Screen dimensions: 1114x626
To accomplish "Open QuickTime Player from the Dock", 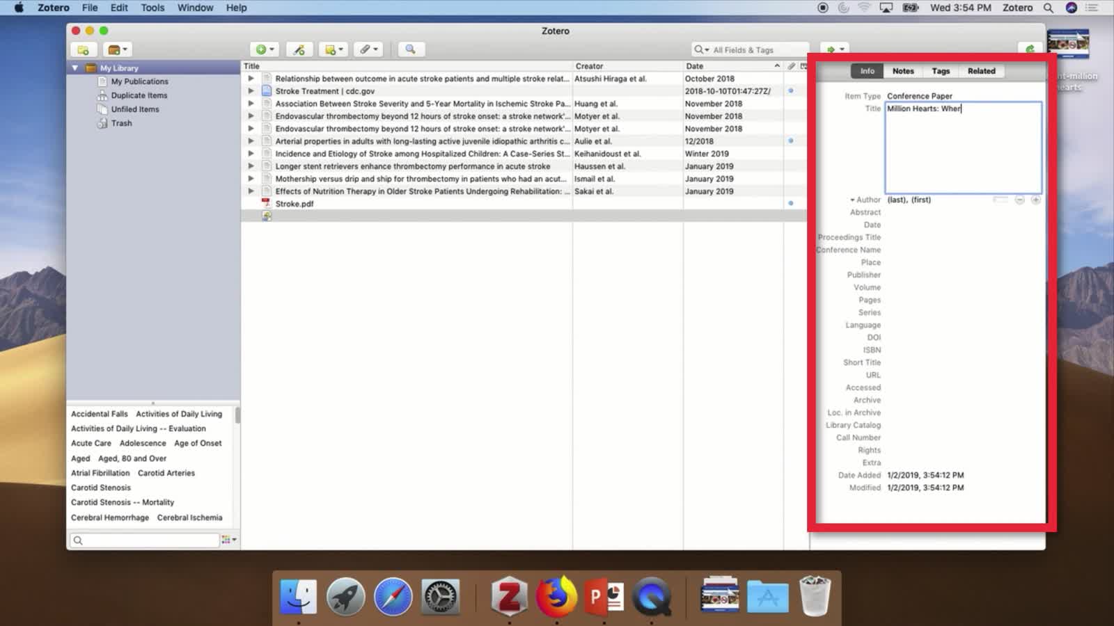I will 652,597.
